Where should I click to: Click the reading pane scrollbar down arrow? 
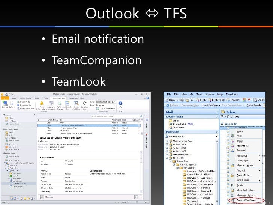[x=141, y=191]
